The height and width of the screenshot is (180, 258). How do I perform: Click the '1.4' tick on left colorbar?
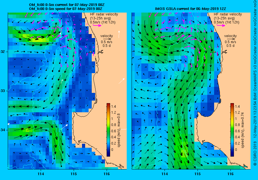point(114,107)
